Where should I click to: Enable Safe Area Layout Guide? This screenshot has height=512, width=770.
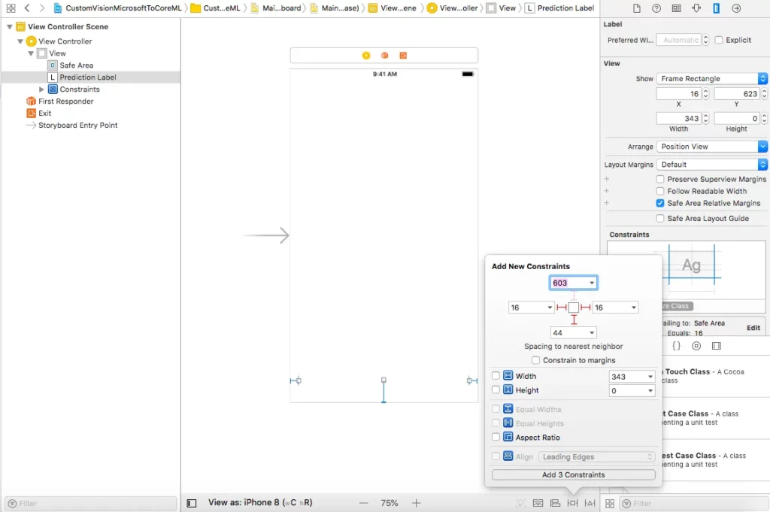click(x=660, y=219)
